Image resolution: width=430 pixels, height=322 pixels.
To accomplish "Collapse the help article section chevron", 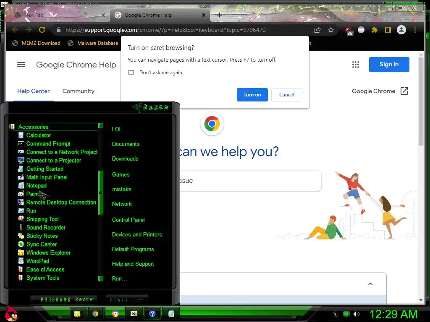I will (370, 284).
